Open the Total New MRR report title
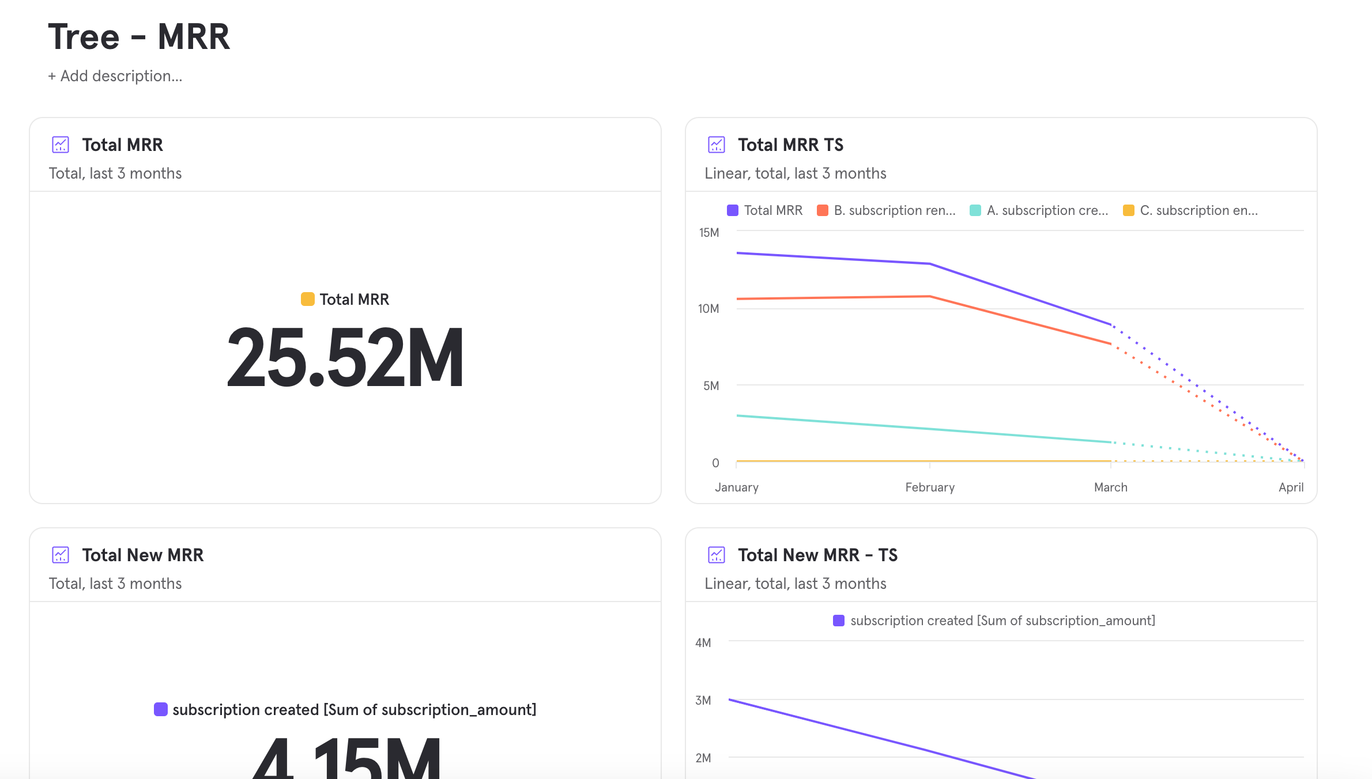Screen dimensions: 1372x779 [x=142, y=555]
